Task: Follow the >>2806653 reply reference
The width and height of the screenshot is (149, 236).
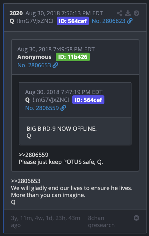Action: pyautogui.click(x=26, y=181)
